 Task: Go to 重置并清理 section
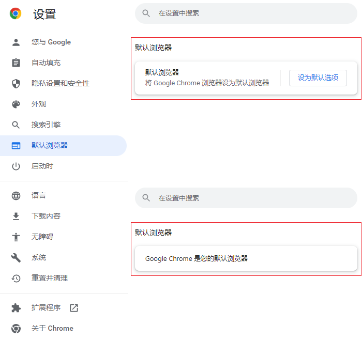click(63, 278)
